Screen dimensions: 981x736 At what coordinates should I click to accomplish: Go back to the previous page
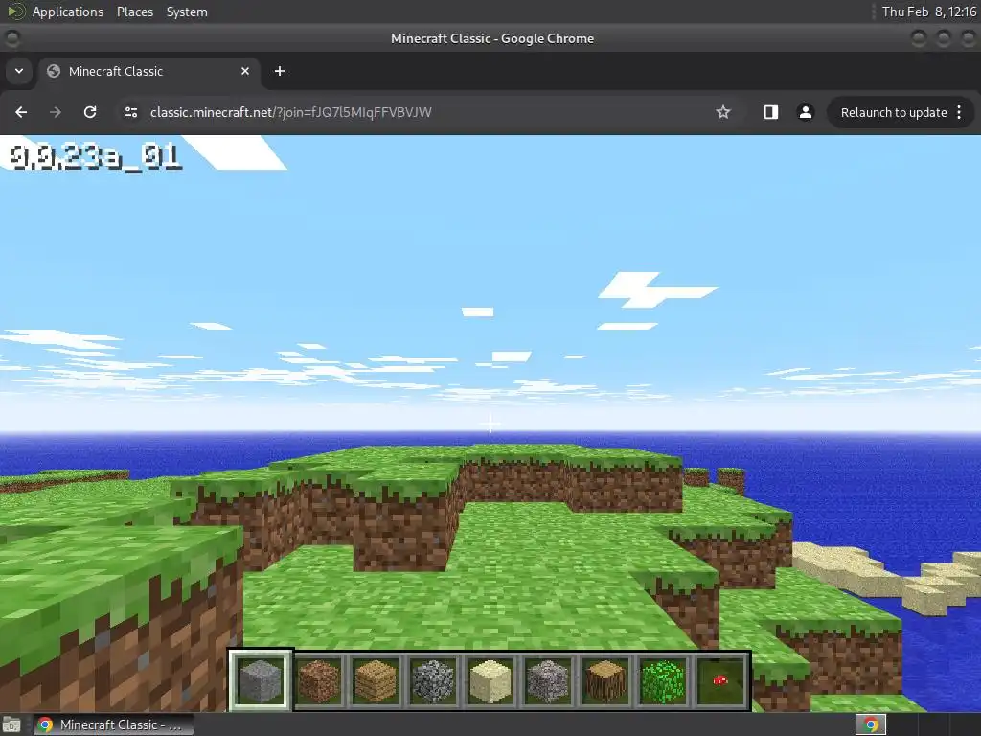click(21, 112)
